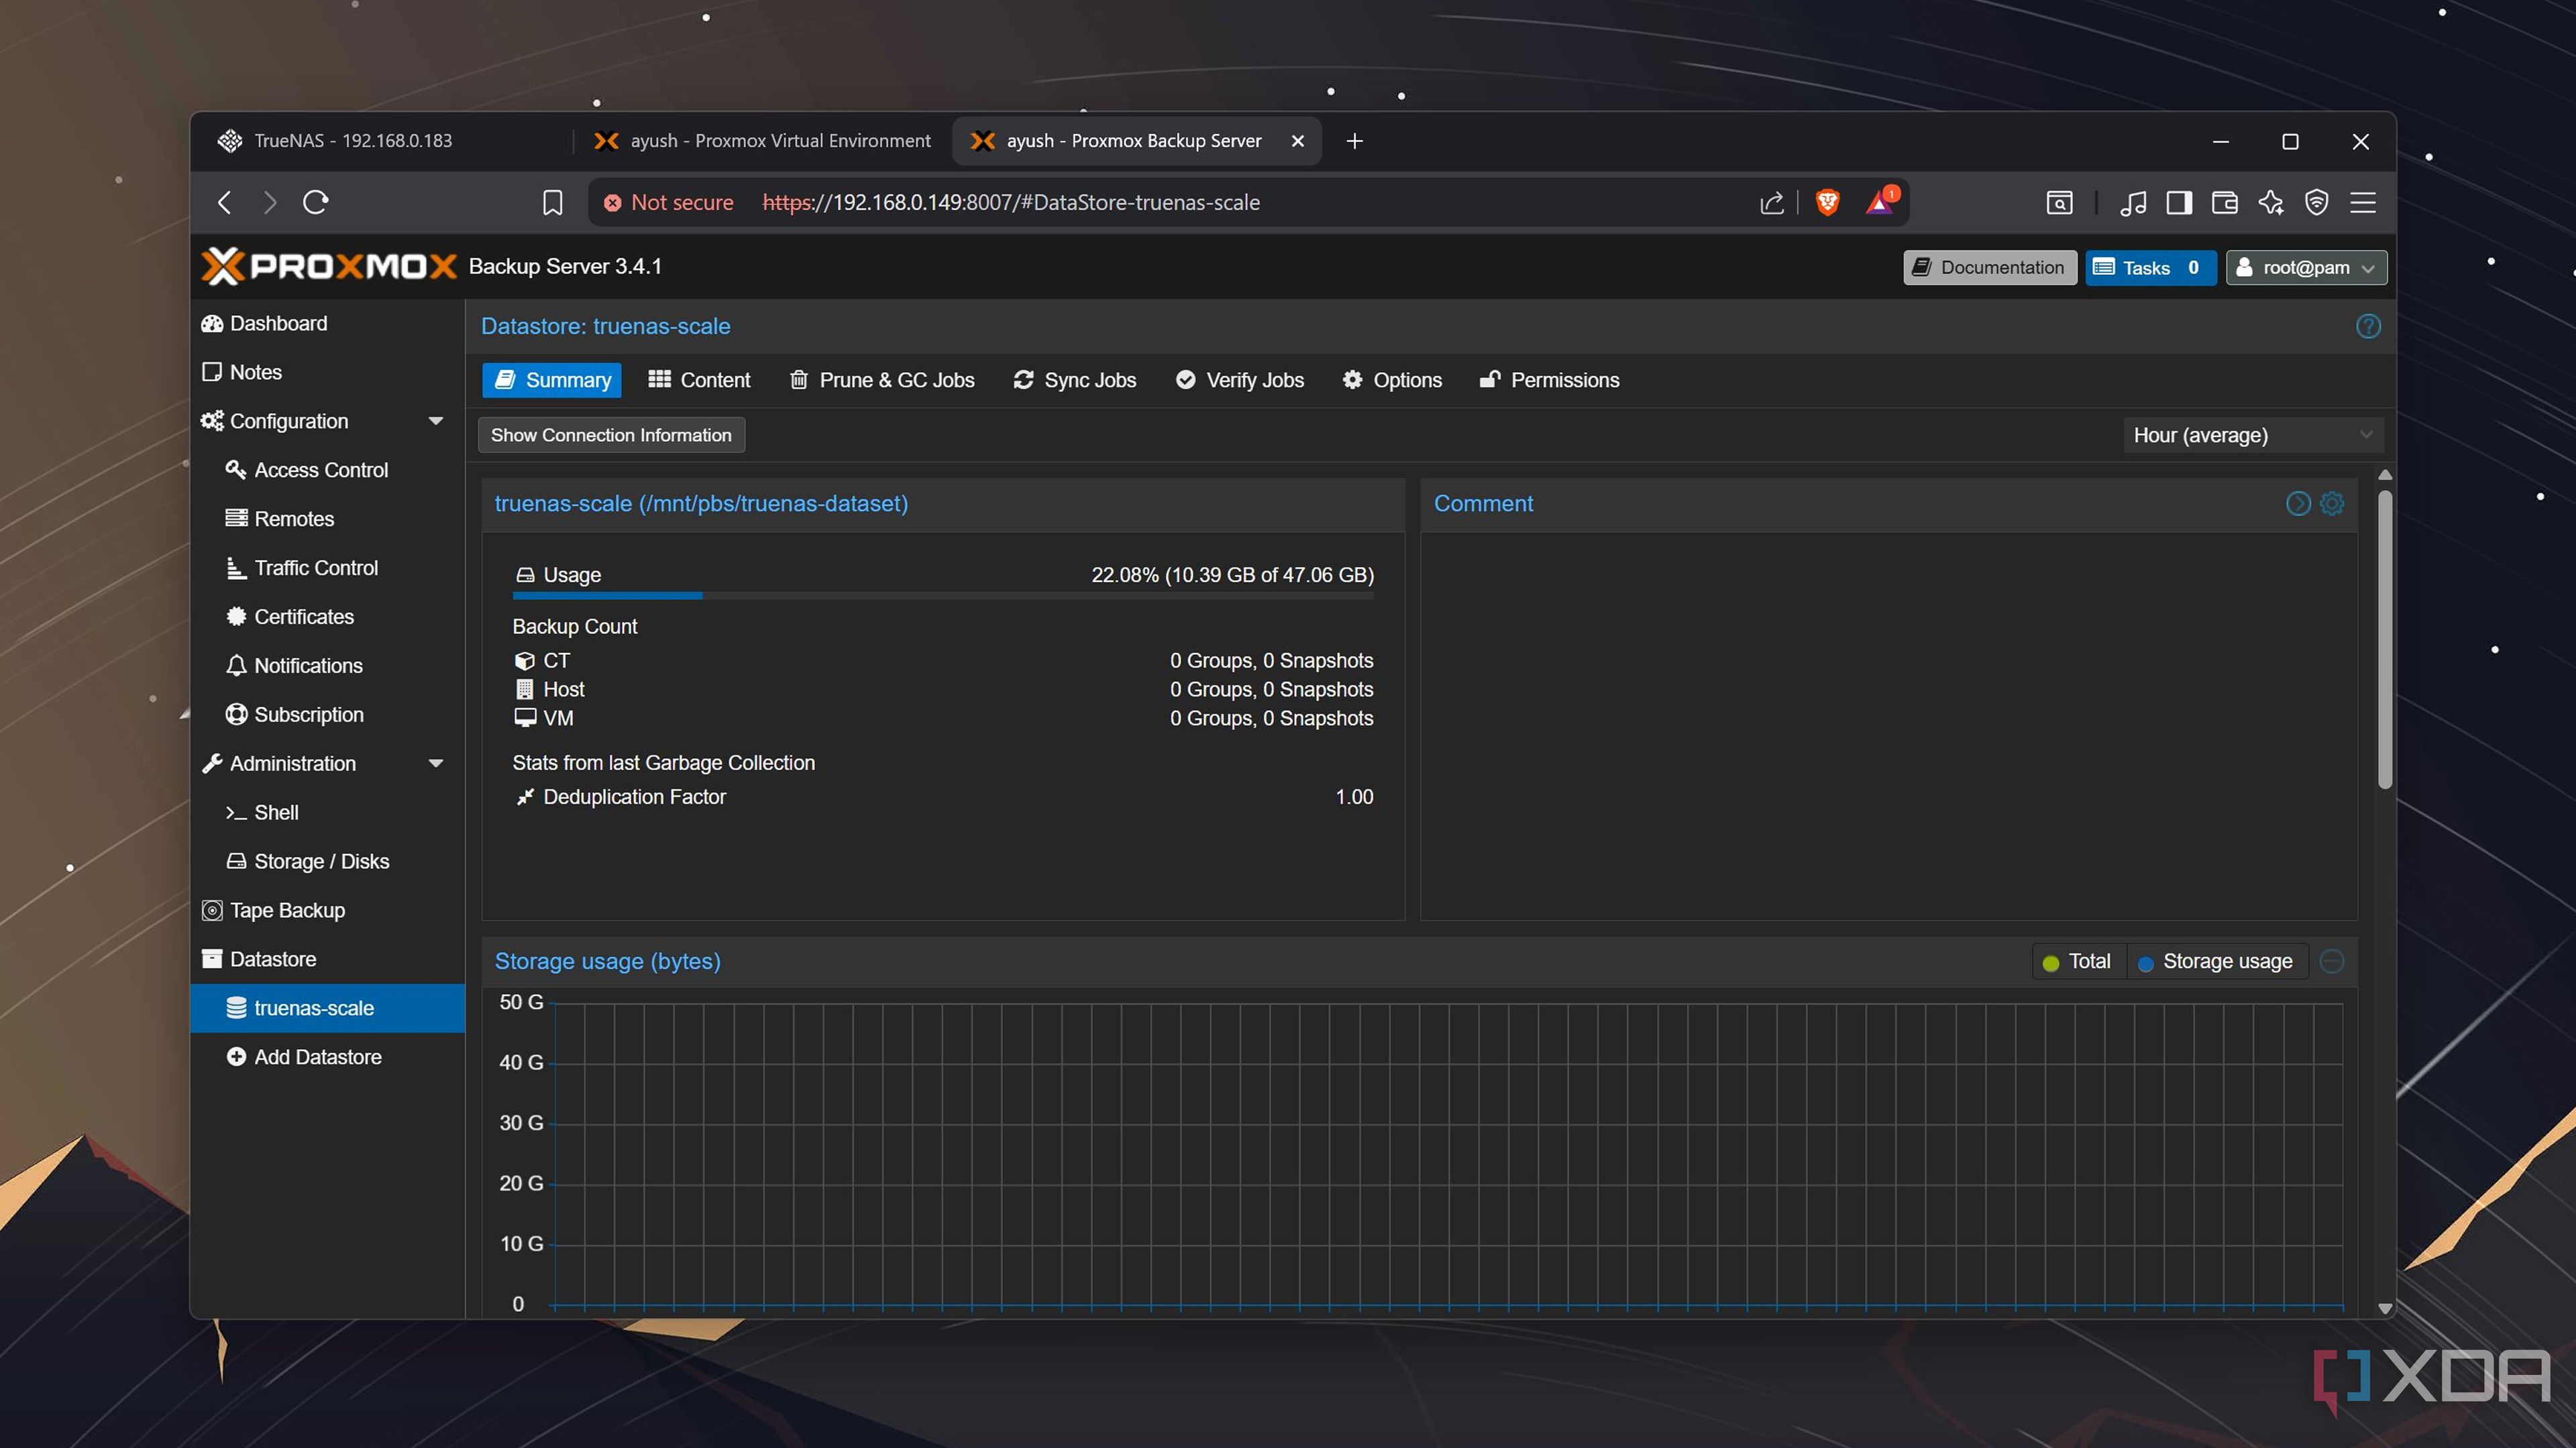Open the Permissions tab
The width and height of the screenshot is (2576, 1448).
click(x=1550, y=379)
